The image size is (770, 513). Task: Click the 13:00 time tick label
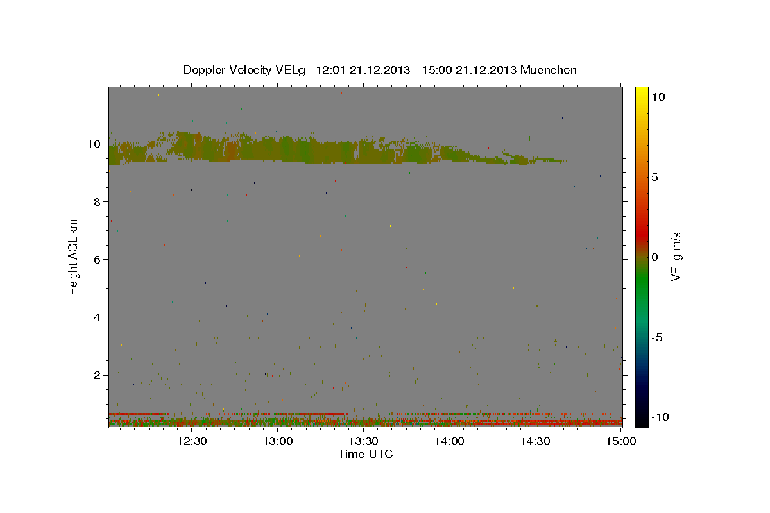pyautogui.click(x=278, y=441)
